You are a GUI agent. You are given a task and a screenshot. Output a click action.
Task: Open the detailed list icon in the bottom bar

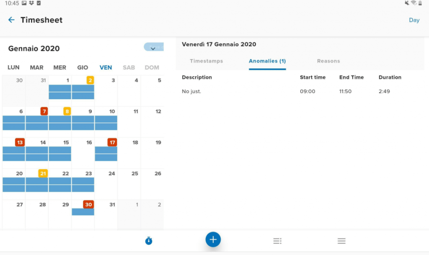(277, 241)
